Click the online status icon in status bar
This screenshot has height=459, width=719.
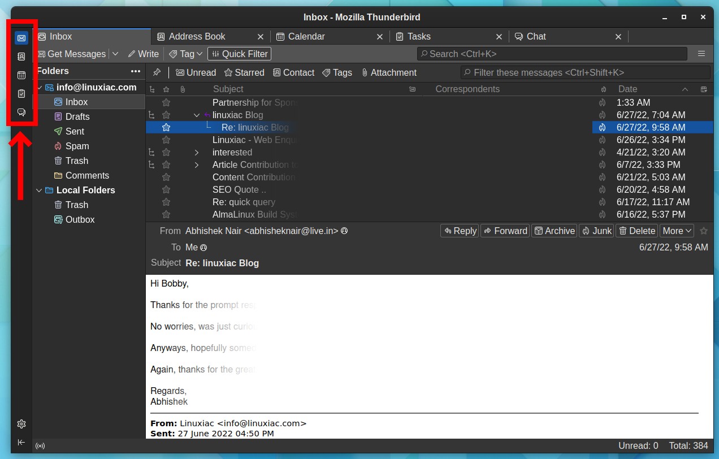tap(40, 446)
